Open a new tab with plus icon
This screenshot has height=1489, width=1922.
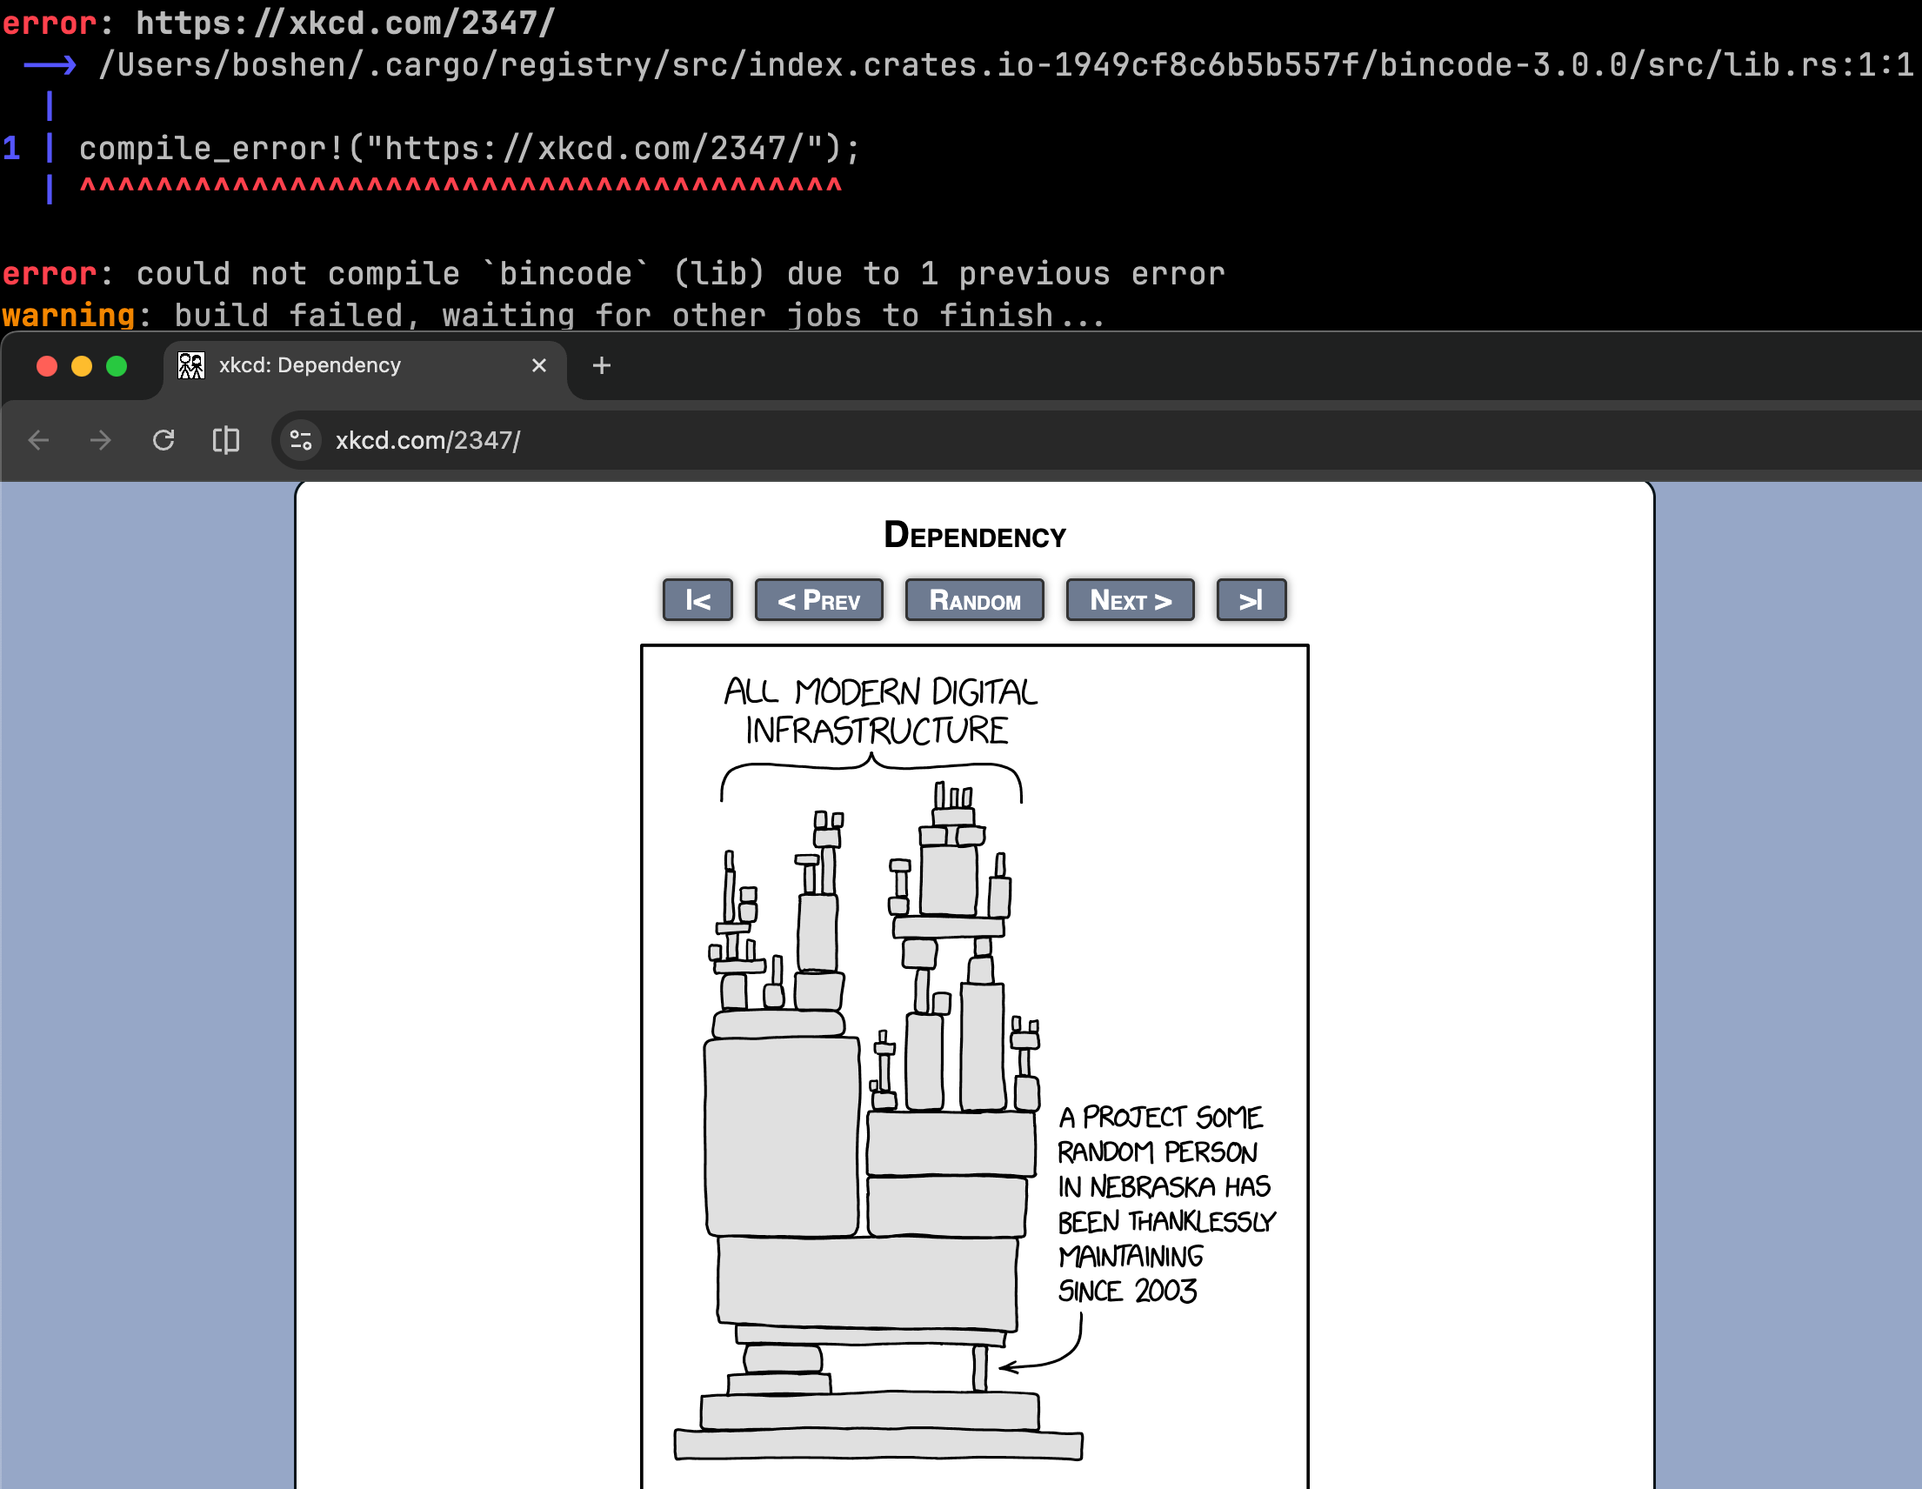(601, 365)
